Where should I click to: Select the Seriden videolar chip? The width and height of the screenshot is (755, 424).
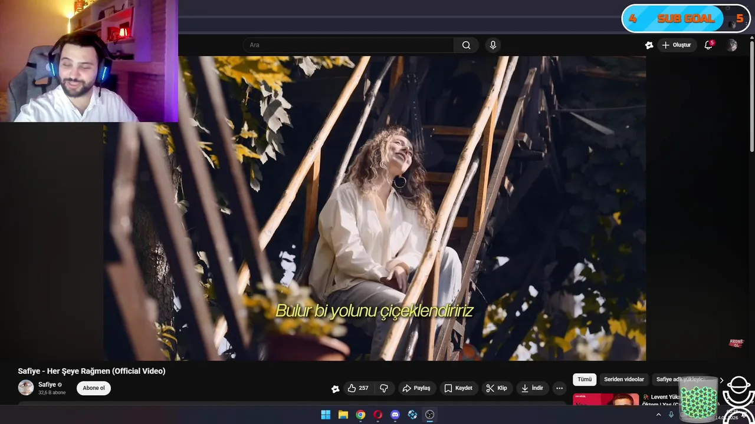pyautogui.click(x=624, y=379)
